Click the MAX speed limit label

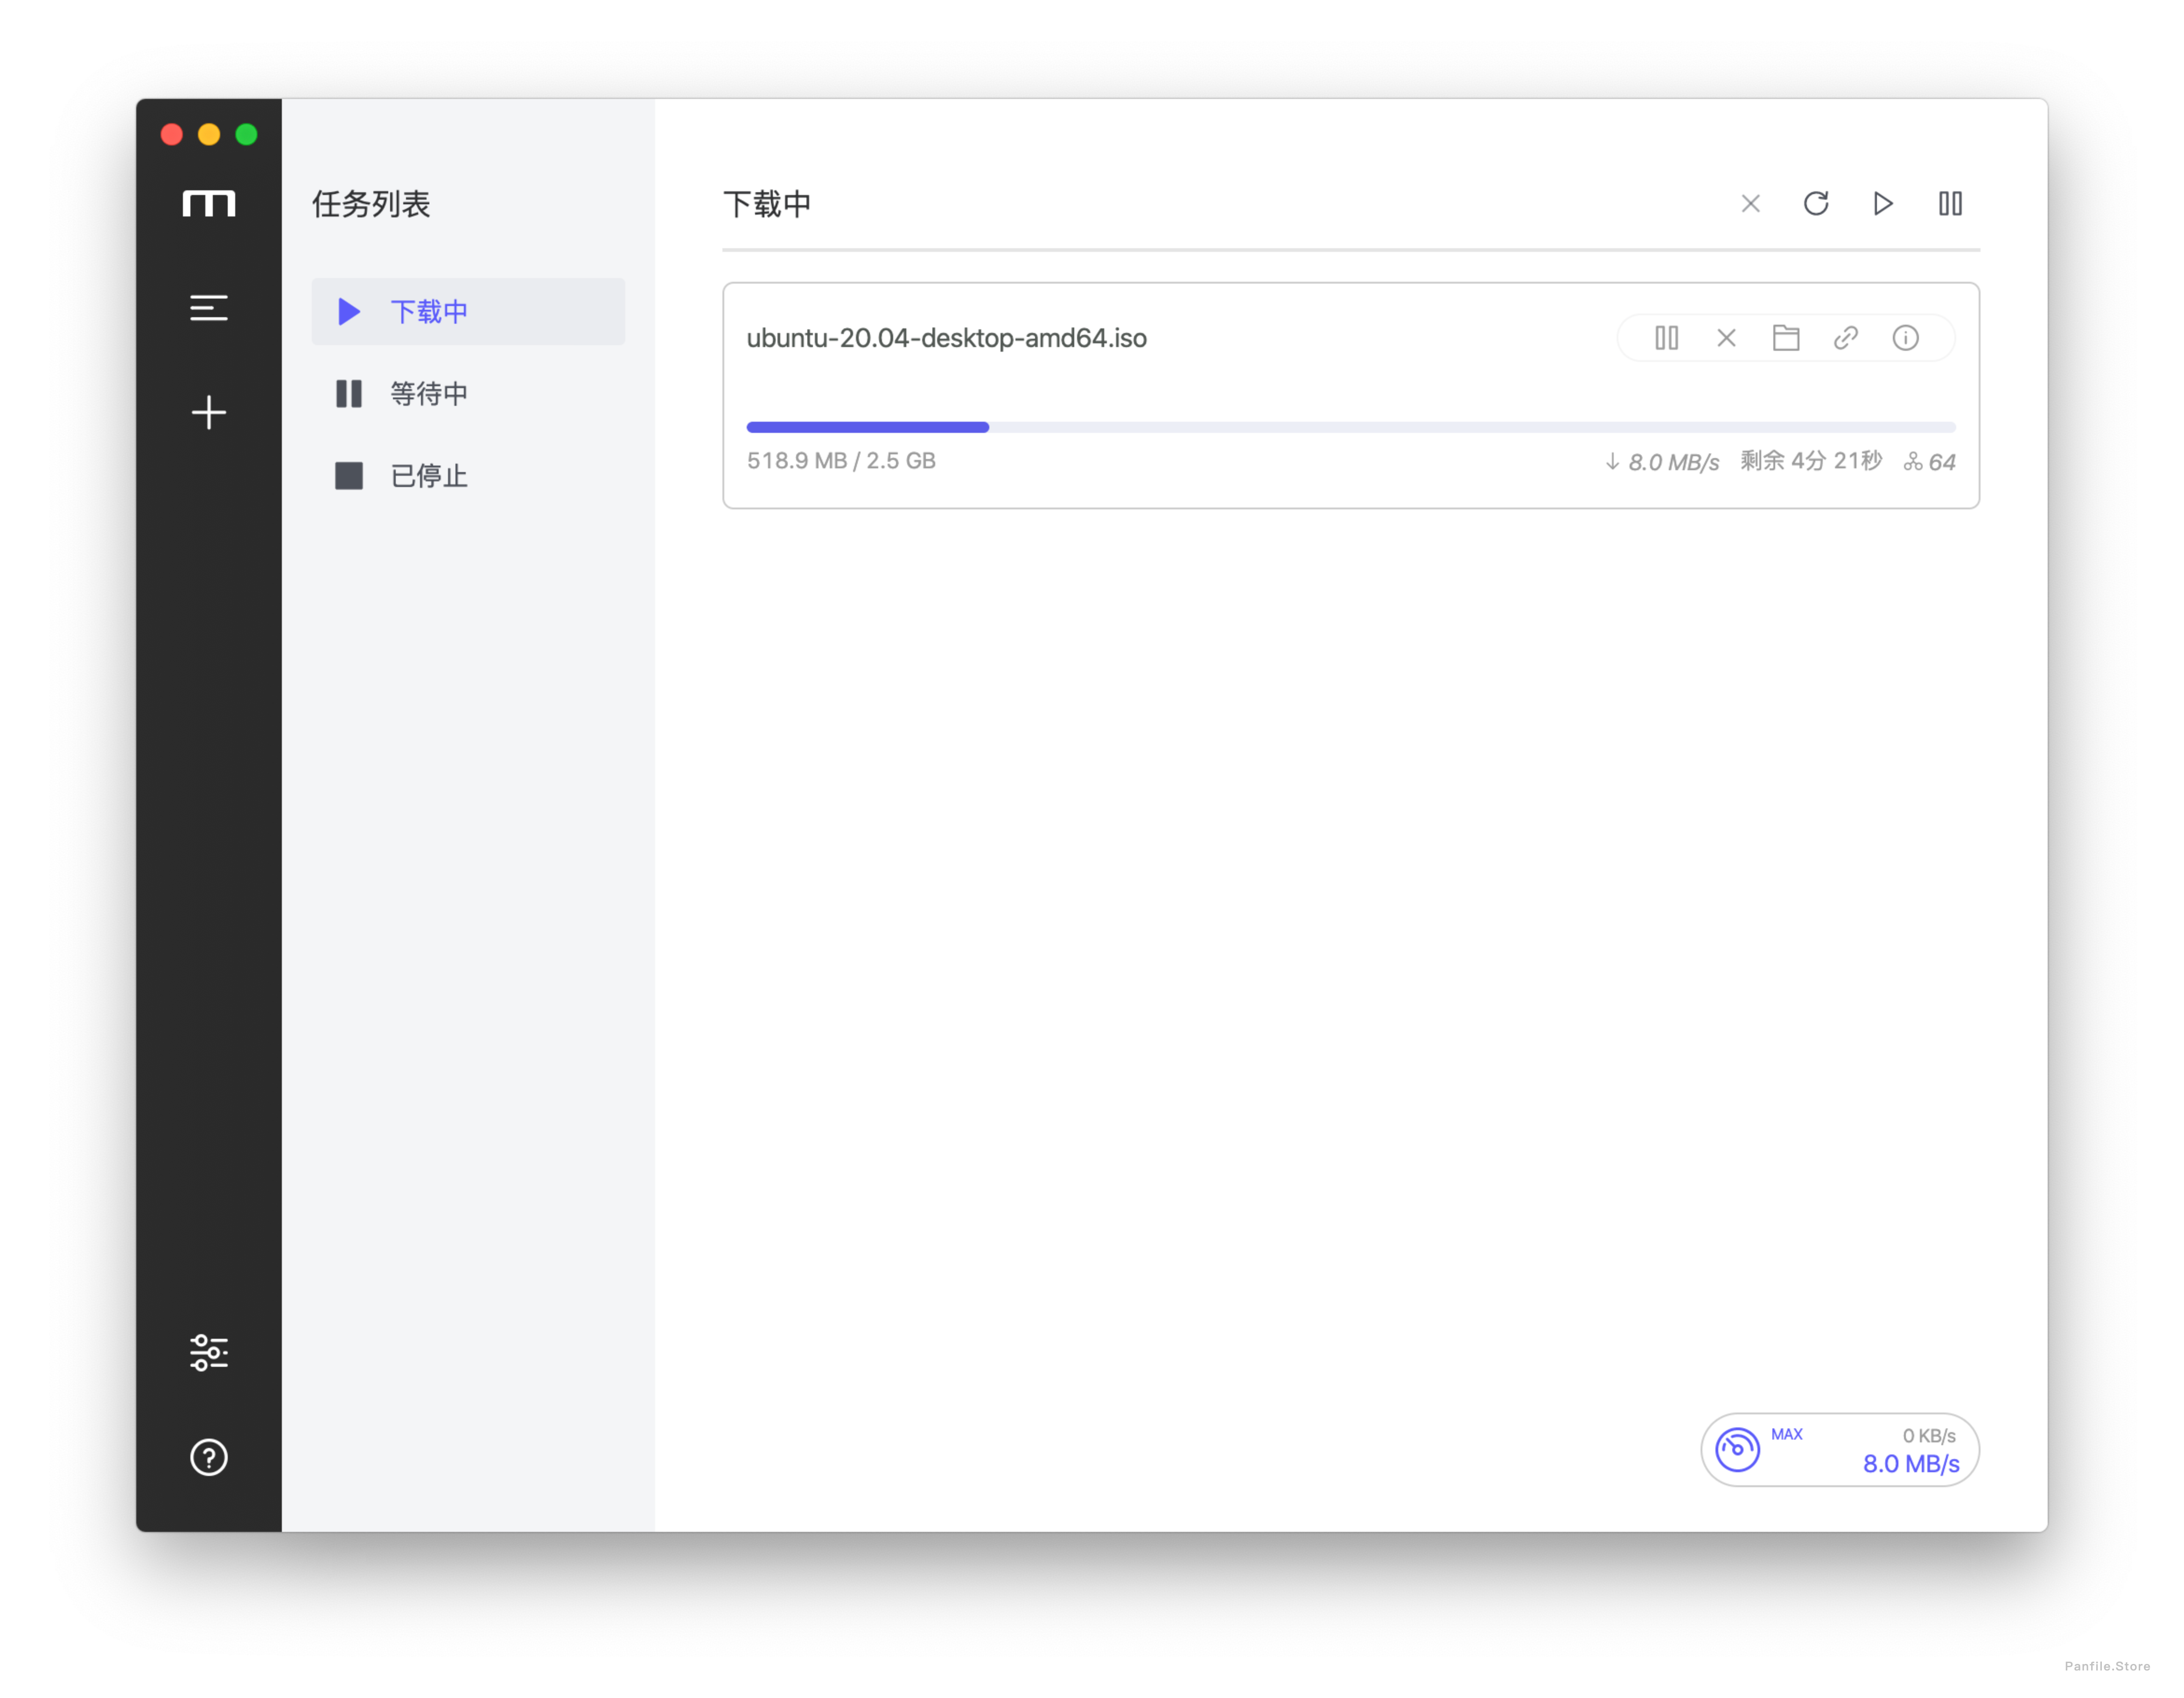[1787, 1434]
